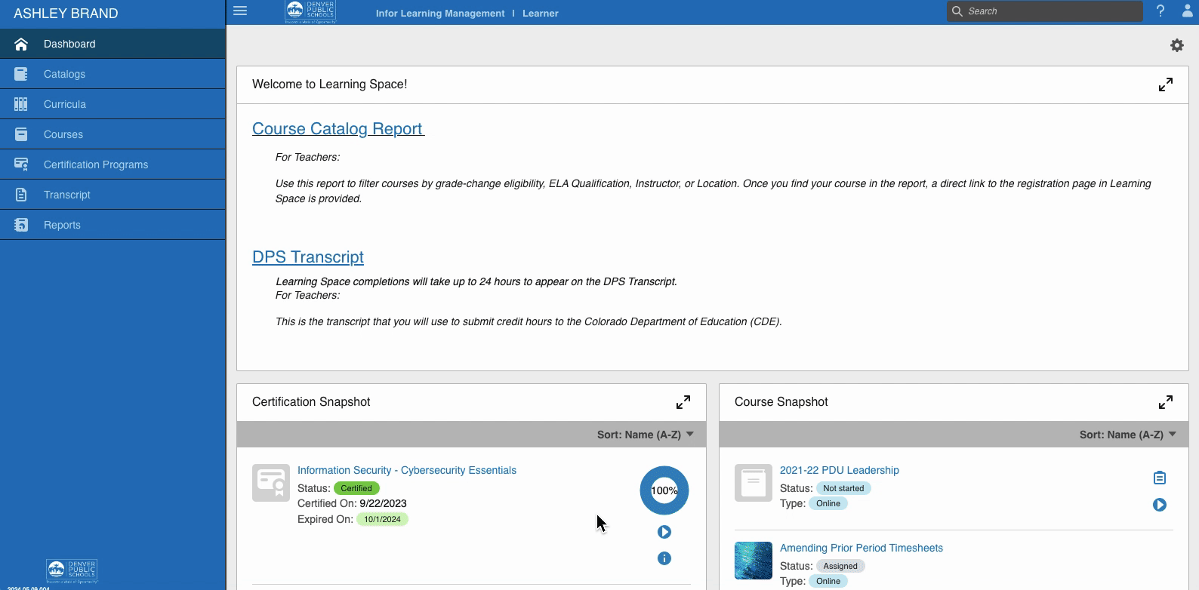Viewport: 1199px width, 590px height.
Task: Open the help question mark icon
Action: [x=1160, y=11]
